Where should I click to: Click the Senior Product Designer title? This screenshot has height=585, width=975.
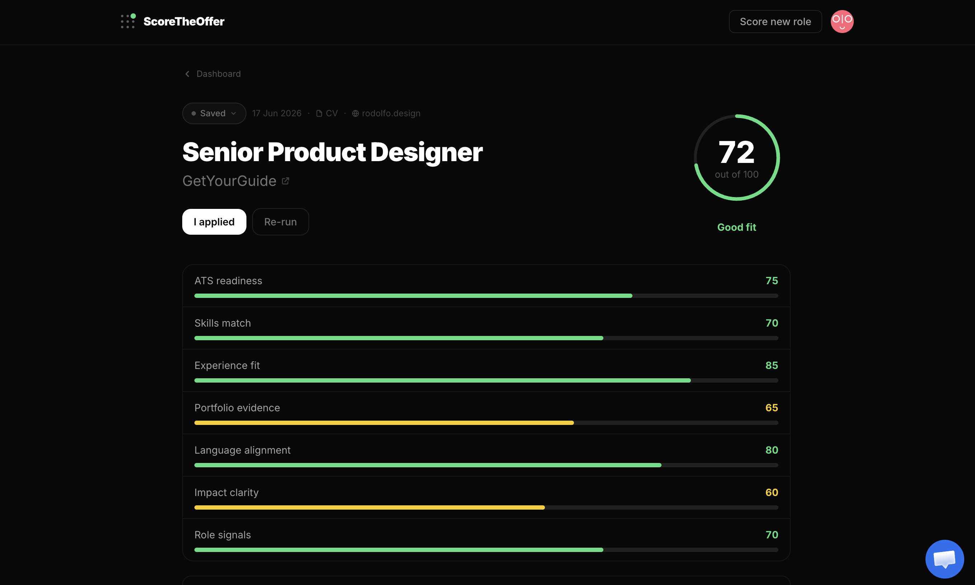[x=332, y=152]
